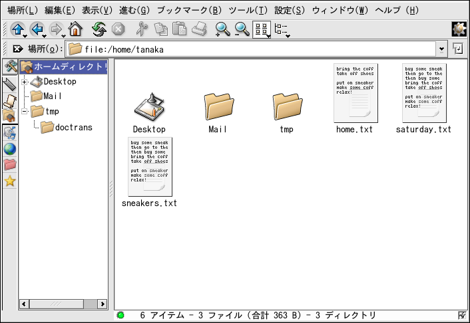Open the Bookmarks star sidebar panel
This screenshot has height=323, width=470.
(10, 181)
